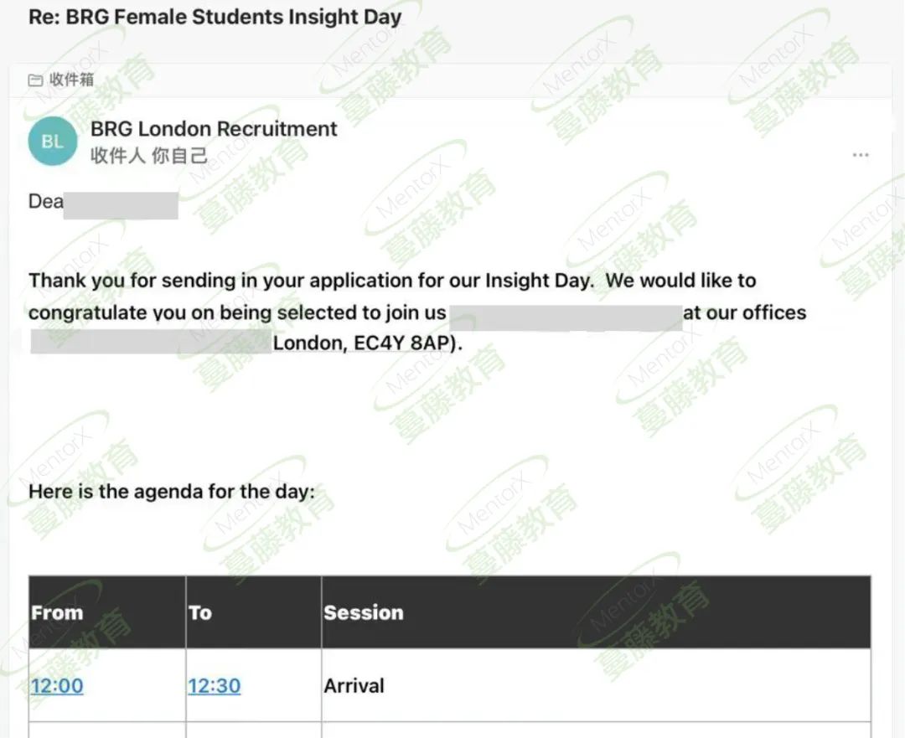Click the agenda for the day line
This screenshot has width=905, height=738.
[x=172, y=492]
